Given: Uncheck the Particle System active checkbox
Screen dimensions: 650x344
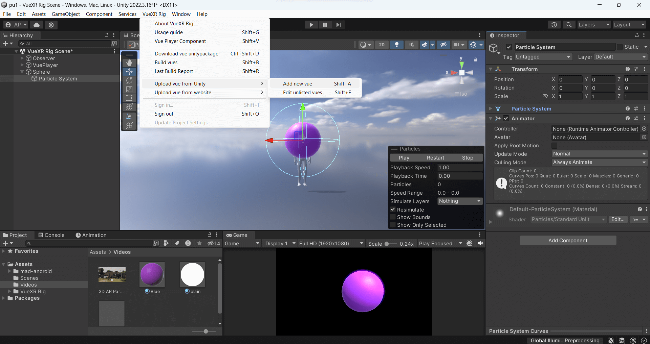Looking at the screenshot, I should click(x=509, y=47).
